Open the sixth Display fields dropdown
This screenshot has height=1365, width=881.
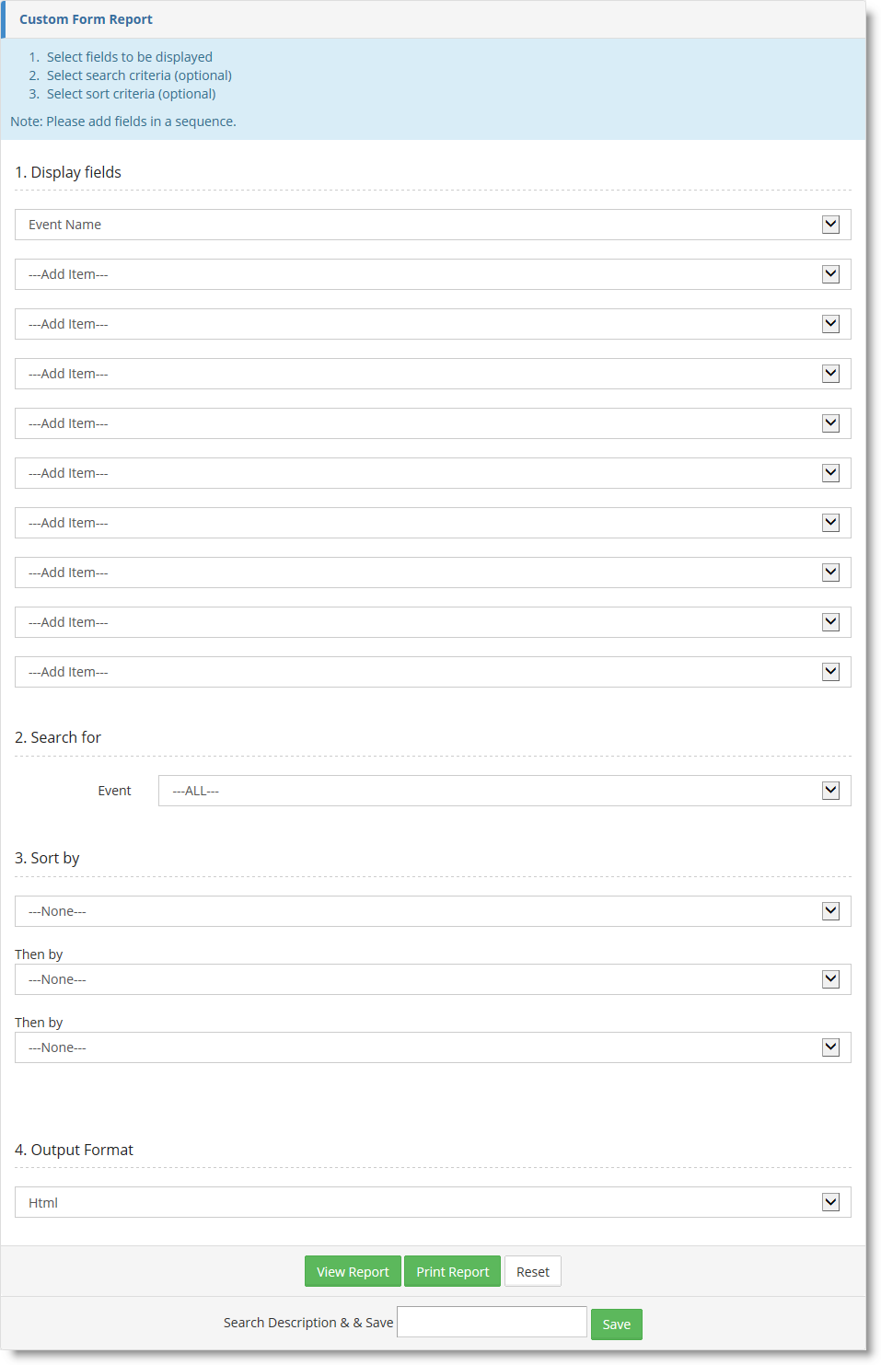coord(433,473)
